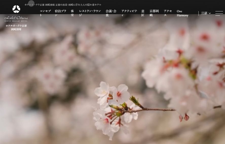Select 客室 in the navigation bar
Screen dimensions: 225x144
(x=72, y=13)
